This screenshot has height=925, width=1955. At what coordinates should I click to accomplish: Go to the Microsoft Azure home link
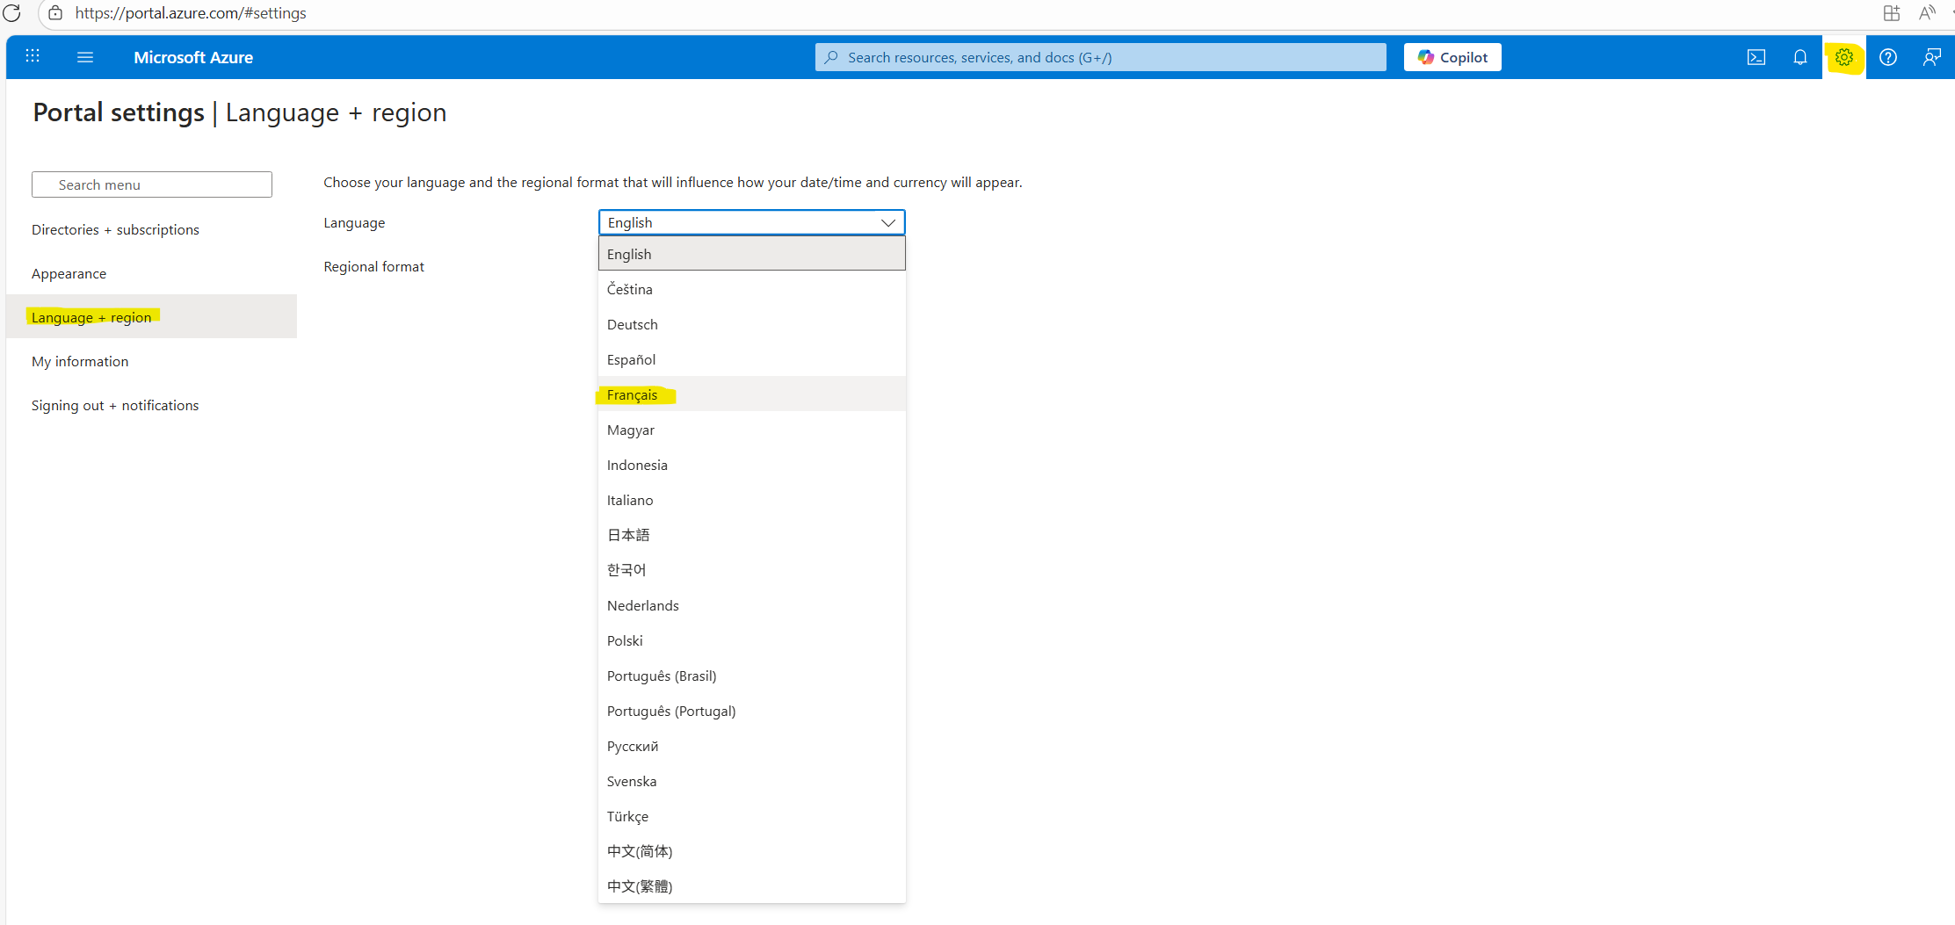click(x=193, y=57)
